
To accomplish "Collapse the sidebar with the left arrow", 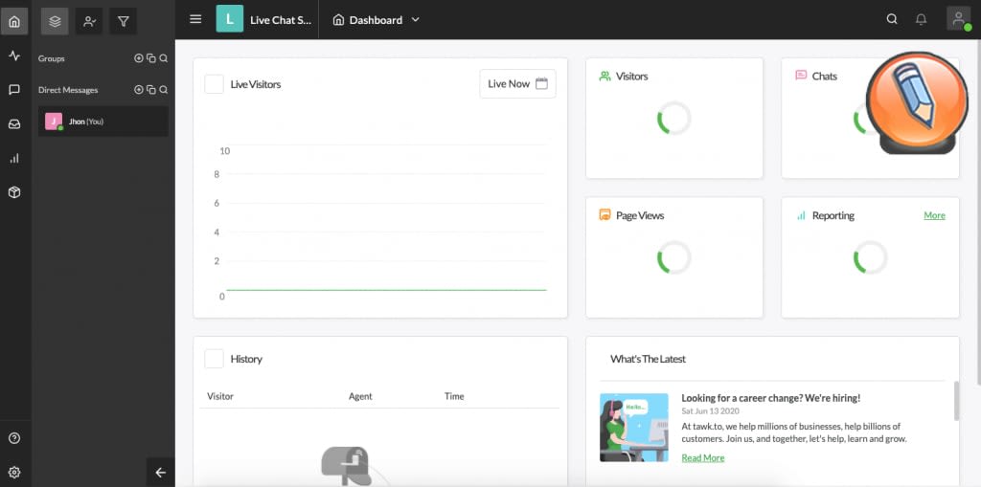I will [x=161, y=473].
